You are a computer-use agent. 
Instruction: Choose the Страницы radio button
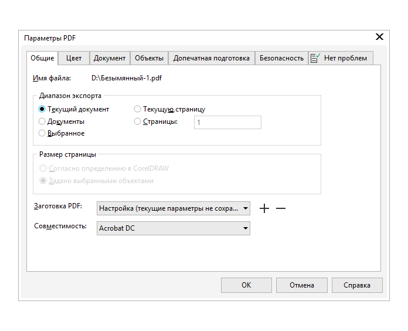(138, 121)
